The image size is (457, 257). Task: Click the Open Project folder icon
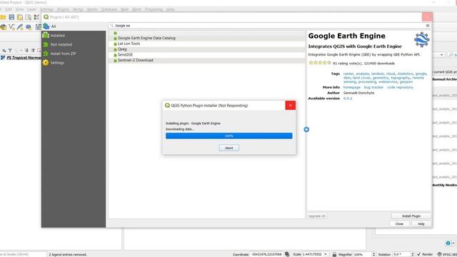pyautogui.click(x=3, y=17)
